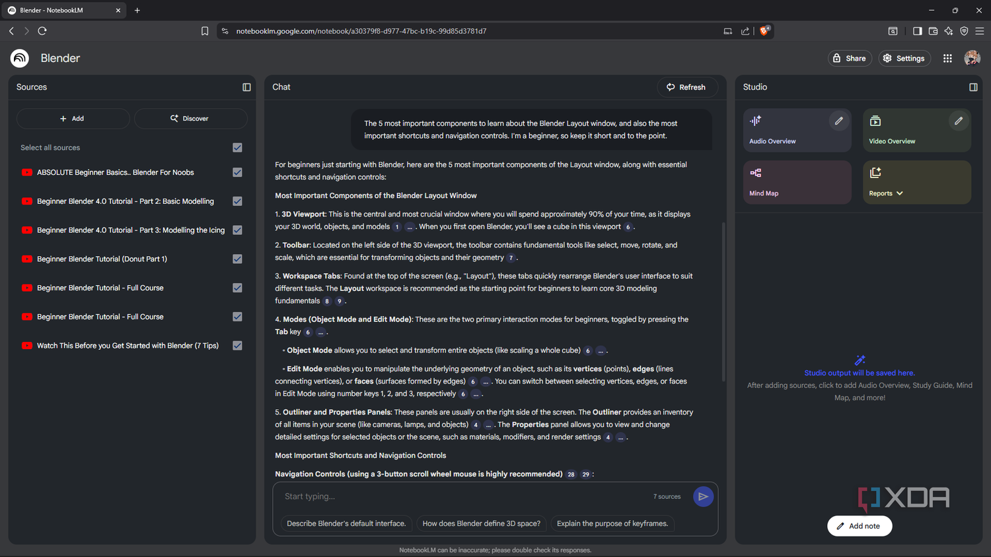Screen dimensions: 991x557
Task: Click browser forward arrow
Action: [x=26, y=31]
